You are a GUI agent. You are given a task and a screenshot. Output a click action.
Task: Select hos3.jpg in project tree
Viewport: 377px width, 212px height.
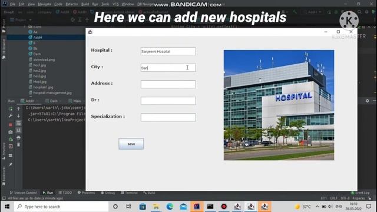point(39,76)
